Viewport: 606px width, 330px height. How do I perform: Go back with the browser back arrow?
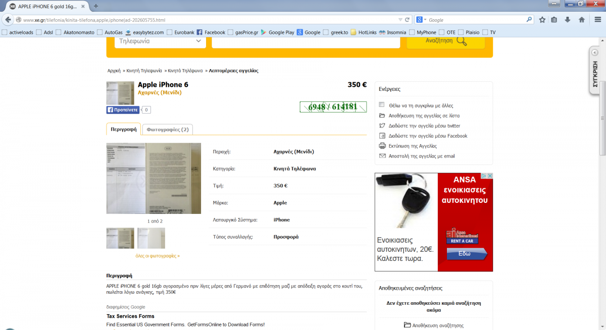(8, 20)
